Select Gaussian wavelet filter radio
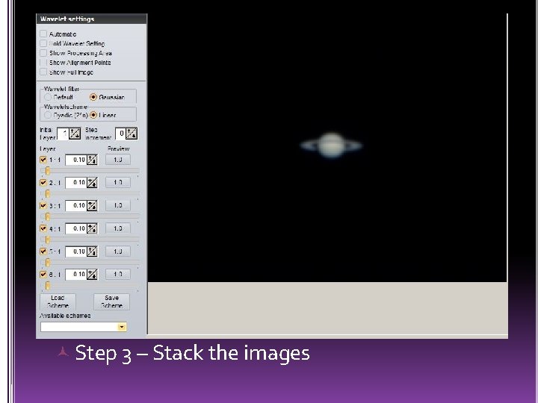Image resolution: width=538 pixels, height=403 pixels. point(93,97)
